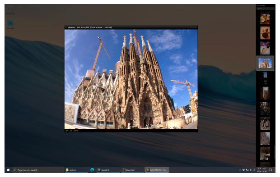Open the Recycle Bin desktop icon

tap(10, 10)
